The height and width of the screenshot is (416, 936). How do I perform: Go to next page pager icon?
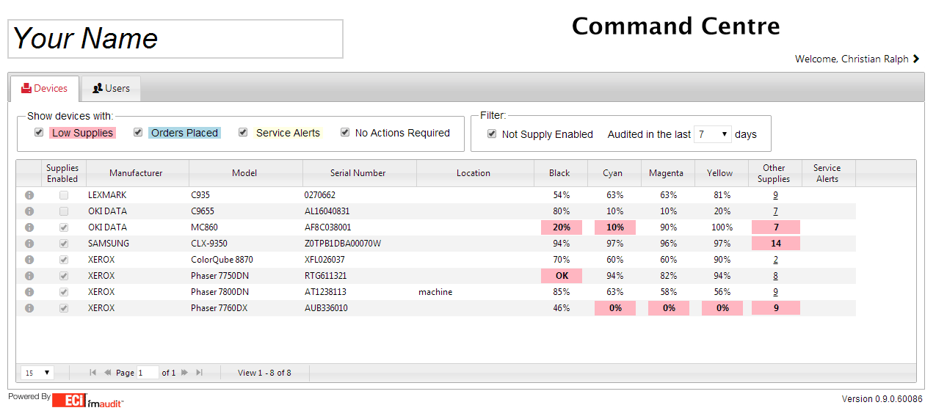coord(184,373)
